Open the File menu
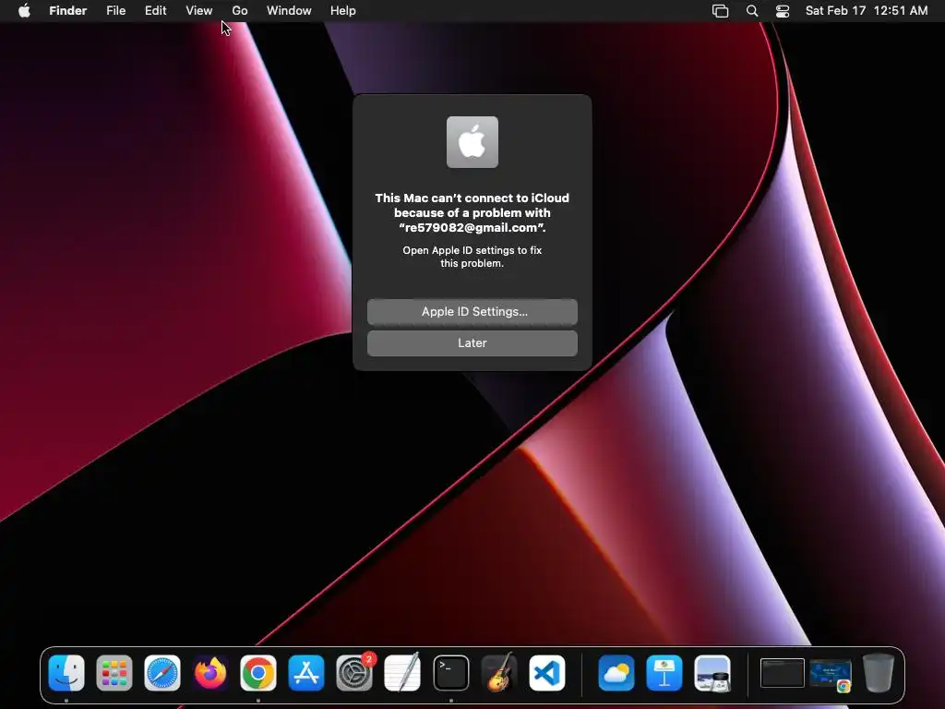Viewport: 945px width, 709px height. [115, 11]
